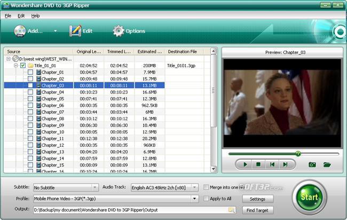This screenshot has height=220, width=347.
Task: Click the Find Target button
Action: [x=258, y=210]
